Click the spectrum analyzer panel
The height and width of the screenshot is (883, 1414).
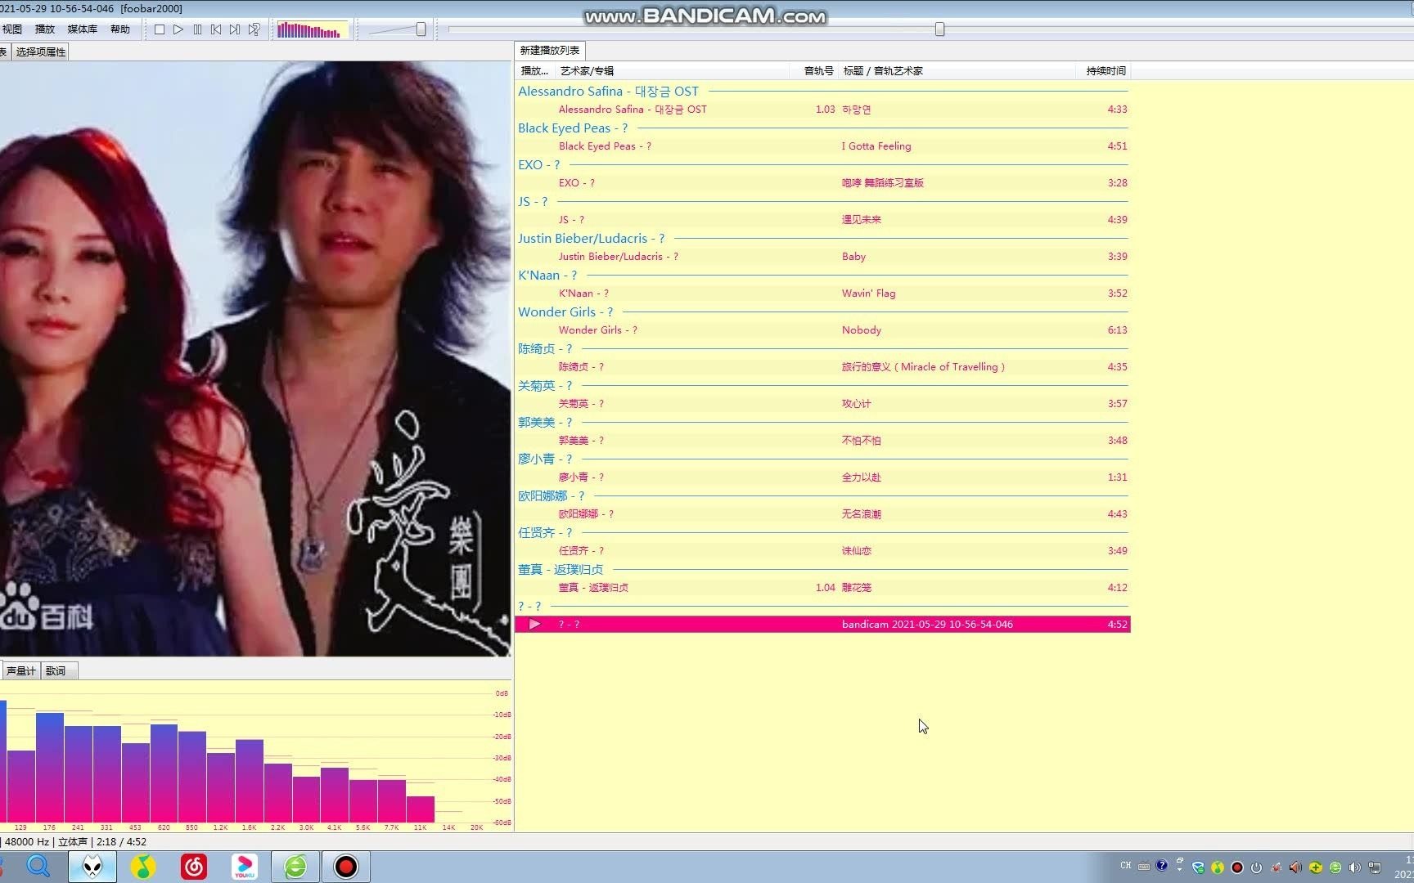tap(255, 756)
